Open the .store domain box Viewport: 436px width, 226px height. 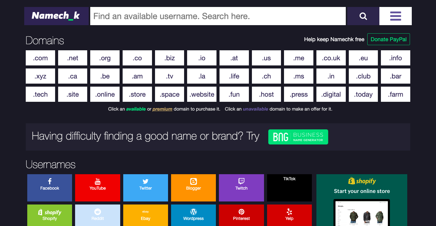tap(137, 94)
